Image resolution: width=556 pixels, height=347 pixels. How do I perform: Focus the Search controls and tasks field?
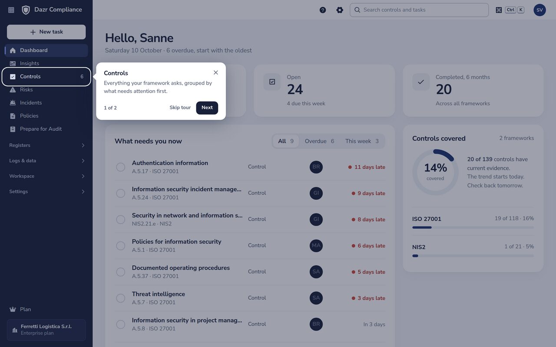(419, 10)
